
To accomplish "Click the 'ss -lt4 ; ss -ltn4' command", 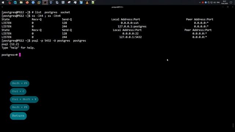I will [46, 16].
